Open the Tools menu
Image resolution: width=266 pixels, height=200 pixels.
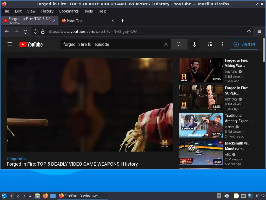coord(88,11)
